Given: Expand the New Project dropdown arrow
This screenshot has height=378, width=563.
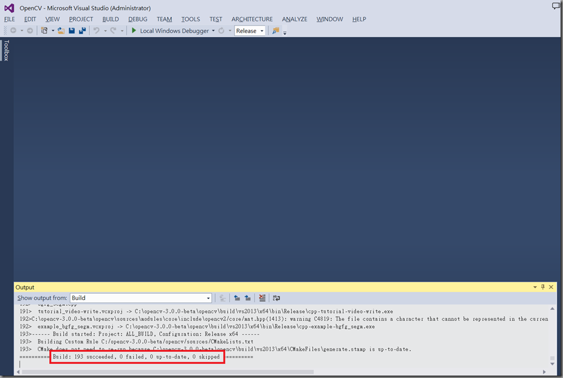Looking at the screenshot, I should [x=53, y=30].
